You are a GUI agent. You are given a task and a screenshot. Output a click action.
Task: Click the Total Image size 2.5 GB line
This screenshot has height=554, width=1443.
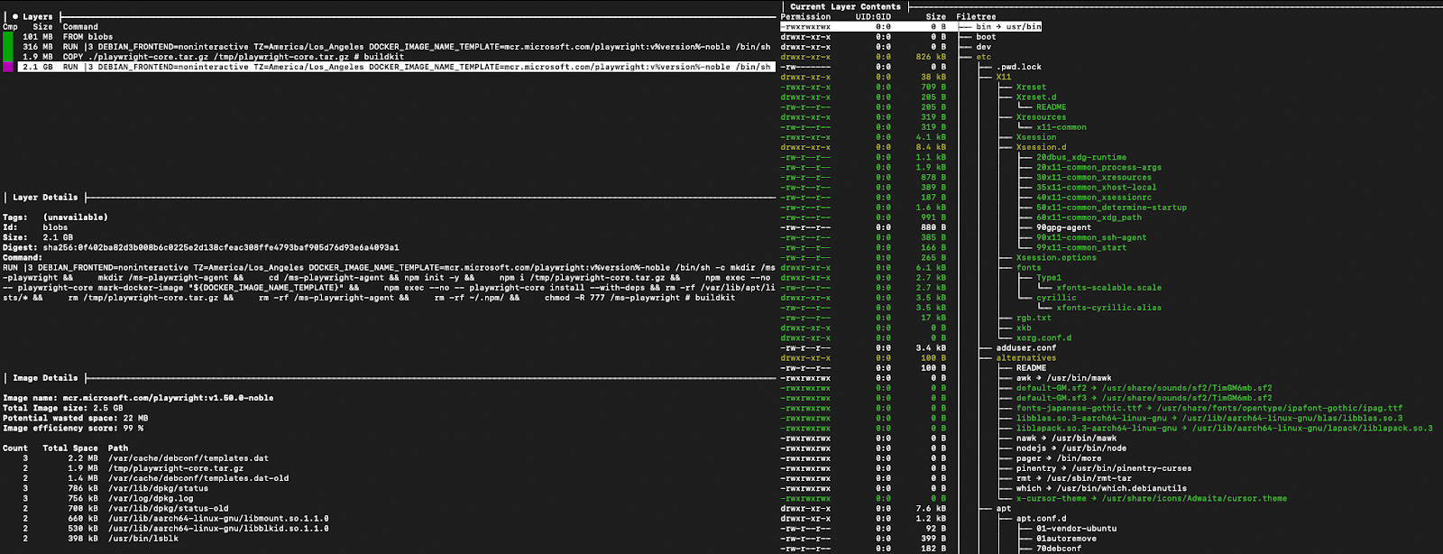[x=63, y=408]
